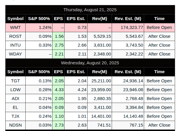Click the Thursday, August 21, 2025 date header
178x131 pixels.
90,10
